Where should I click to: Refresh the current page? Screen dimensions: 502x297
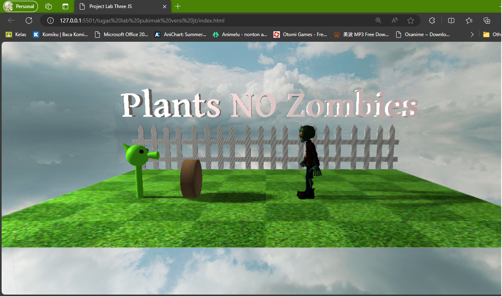tap(29, 20)
